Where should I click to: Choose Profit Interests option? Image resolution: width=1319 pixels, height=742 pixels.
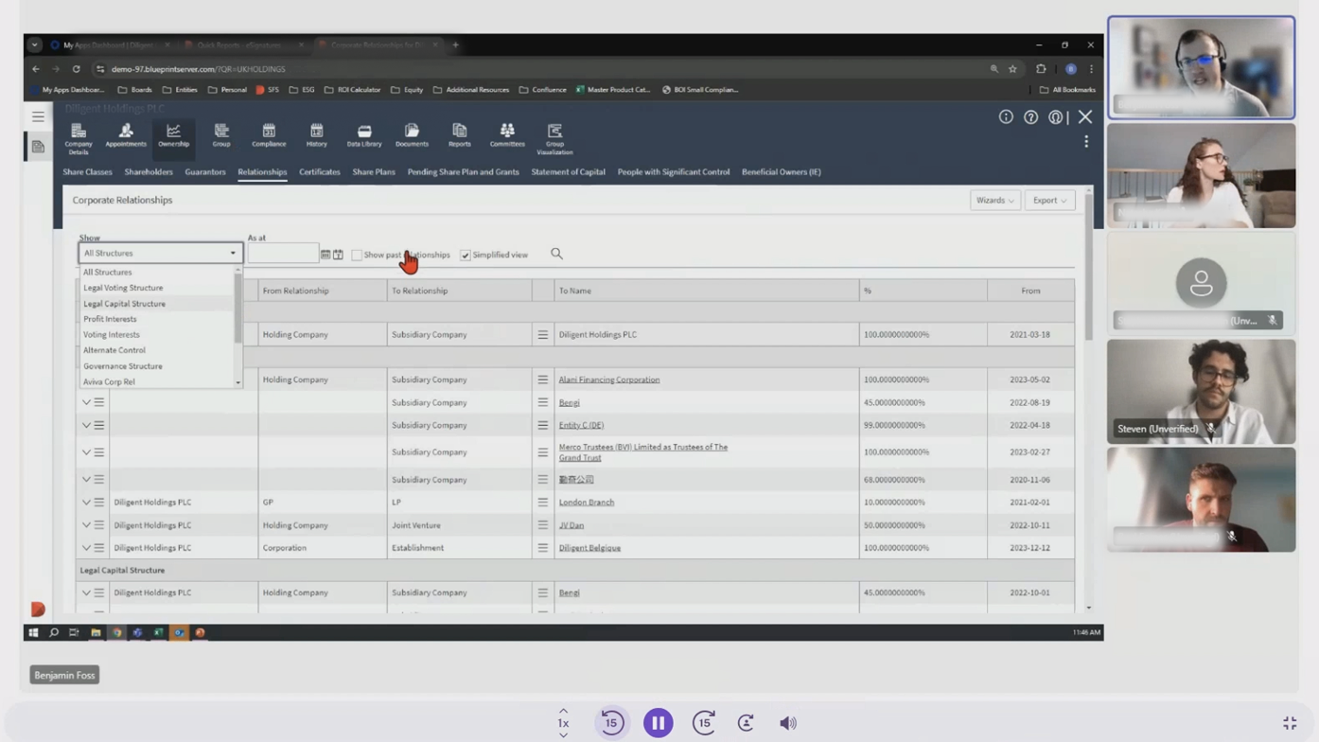(x=110, y=319)
